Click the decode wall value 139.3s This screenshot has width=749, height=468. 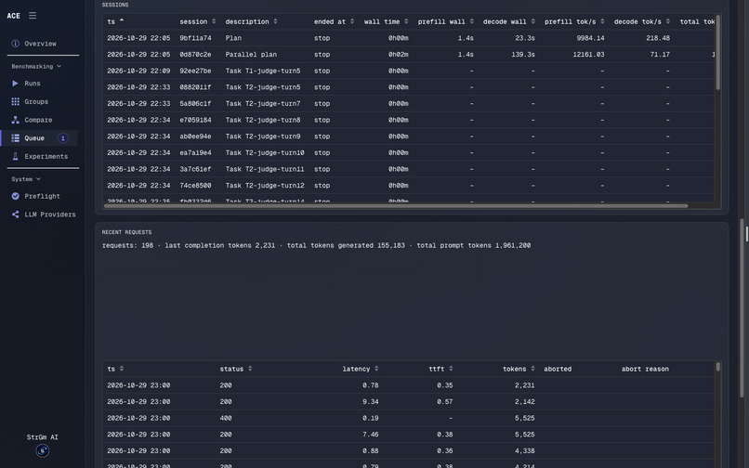coord(522,55)
